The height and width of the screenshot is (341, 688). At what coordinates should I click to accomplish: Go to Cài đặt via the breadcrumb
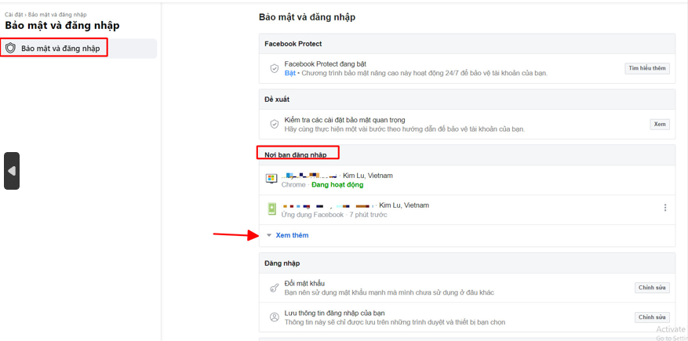(13, 14)
